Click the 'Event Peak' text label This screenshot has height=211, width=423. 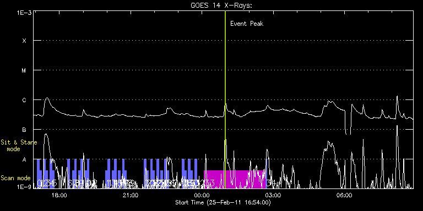tap(247, 24)
